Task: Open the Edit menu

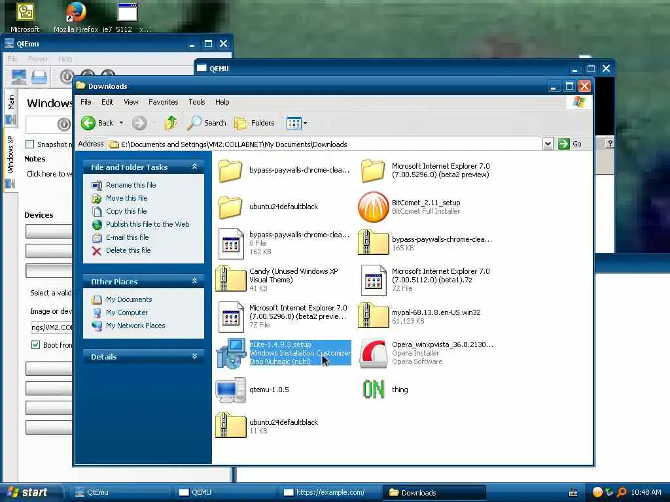Action: point(107,102)
